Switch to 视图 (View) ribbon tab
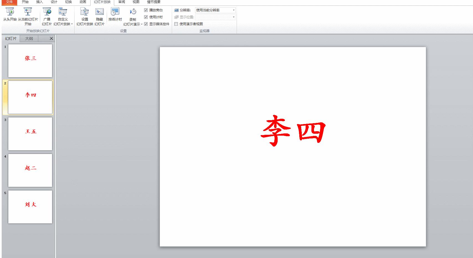Screen dimensions: 473x258 coord(136,2)
